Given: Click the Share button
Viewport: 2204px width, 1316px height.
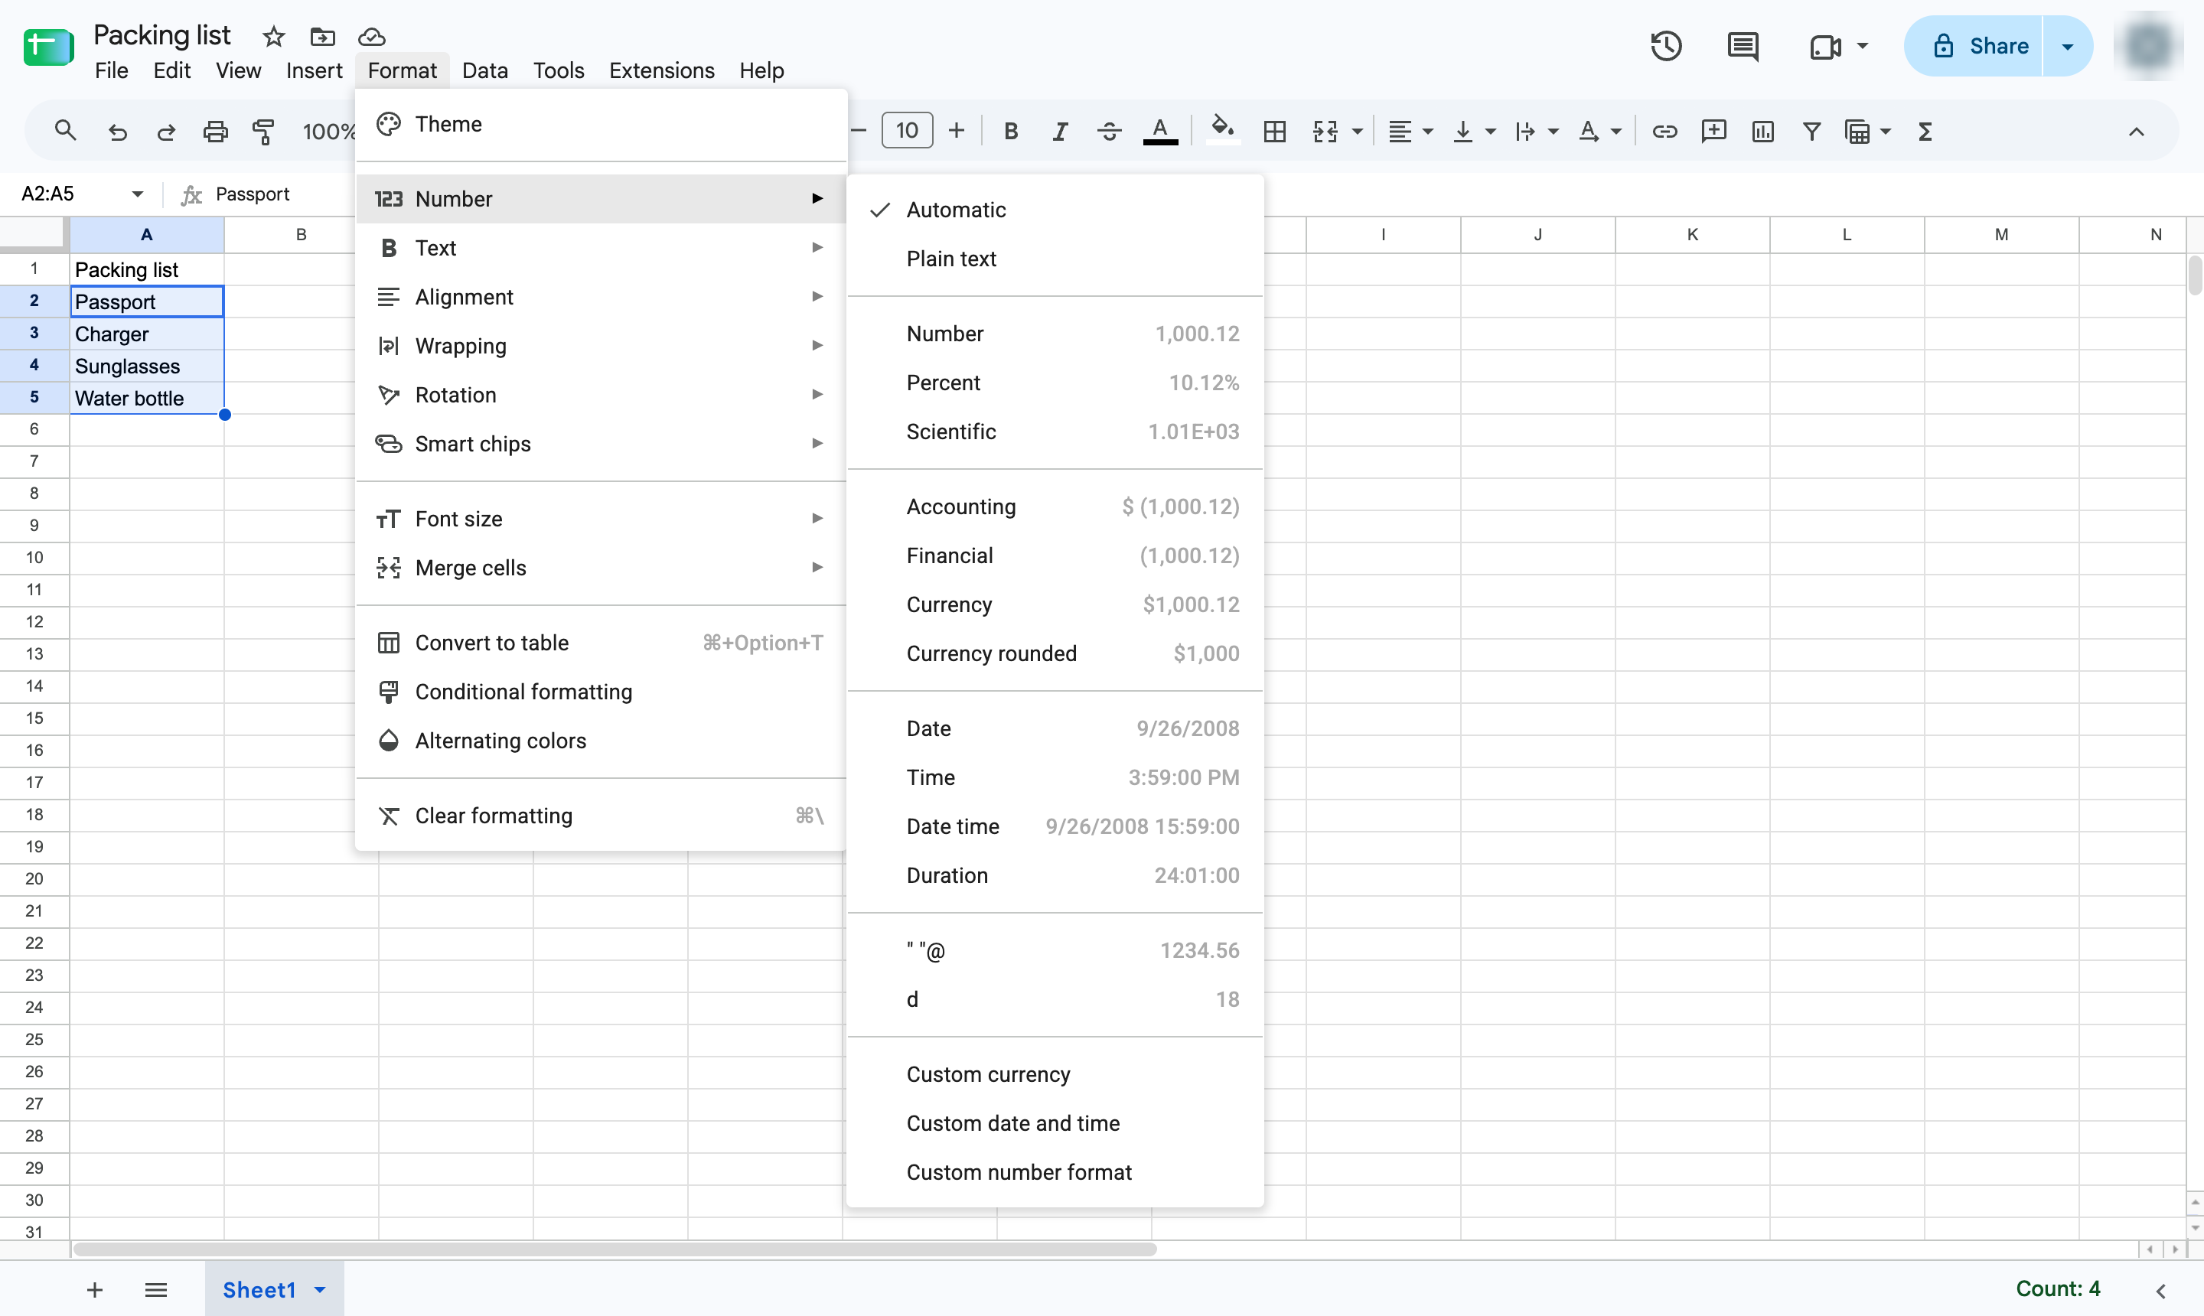Looking at the screenshot, I should click(x=1974, y=46).
